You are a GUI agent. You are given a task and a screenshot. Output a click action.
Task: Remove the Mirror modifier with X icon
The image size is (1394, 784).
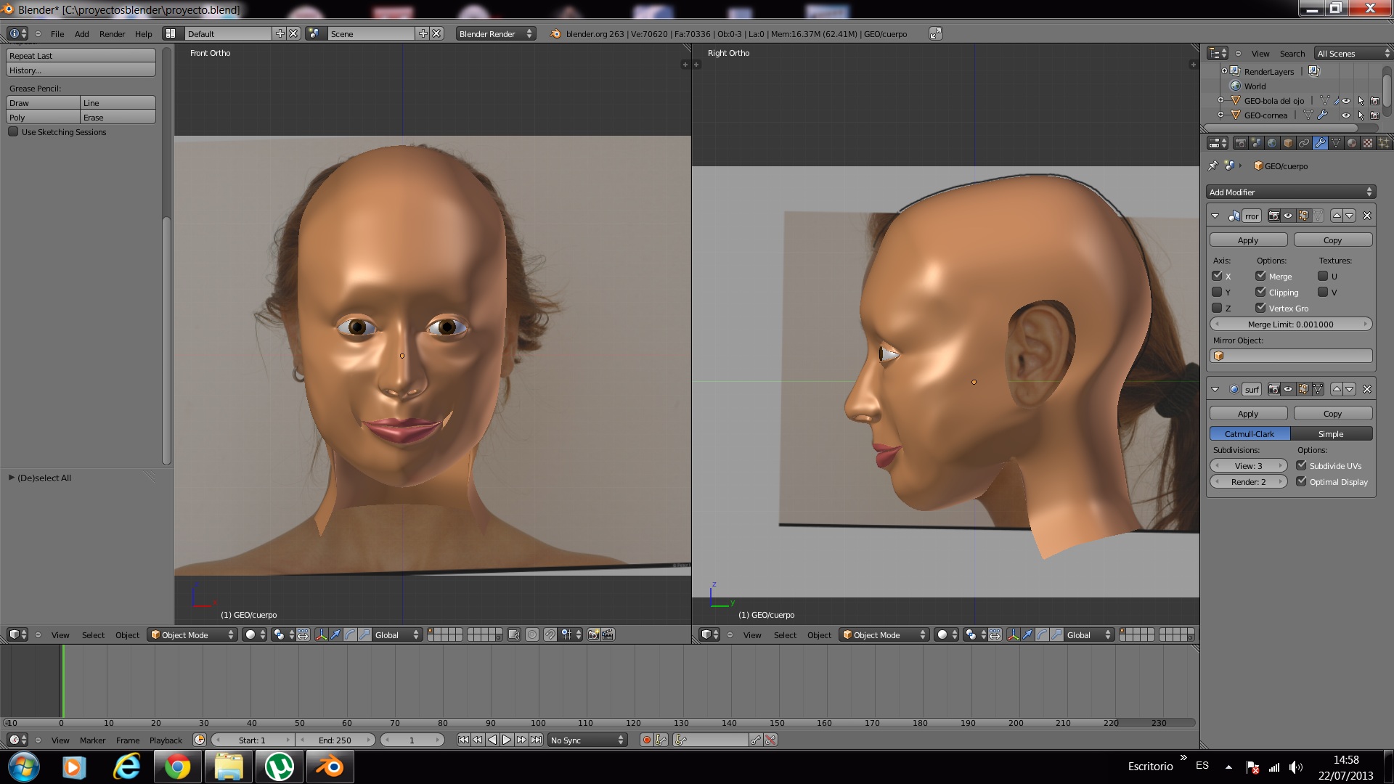[x=1367, y=216]
